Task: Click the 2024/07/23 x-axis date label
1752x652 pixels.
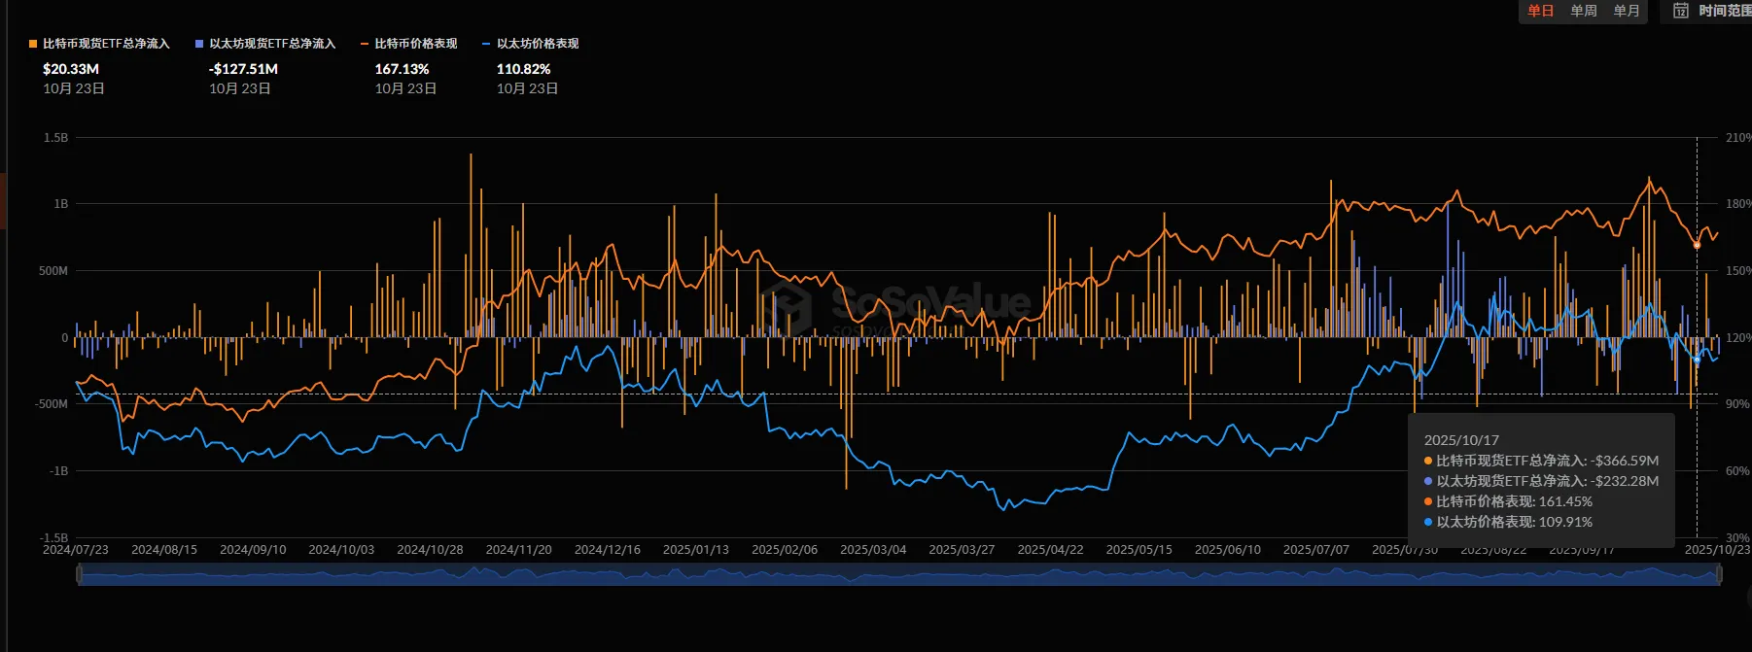Action: pos(76,550)
